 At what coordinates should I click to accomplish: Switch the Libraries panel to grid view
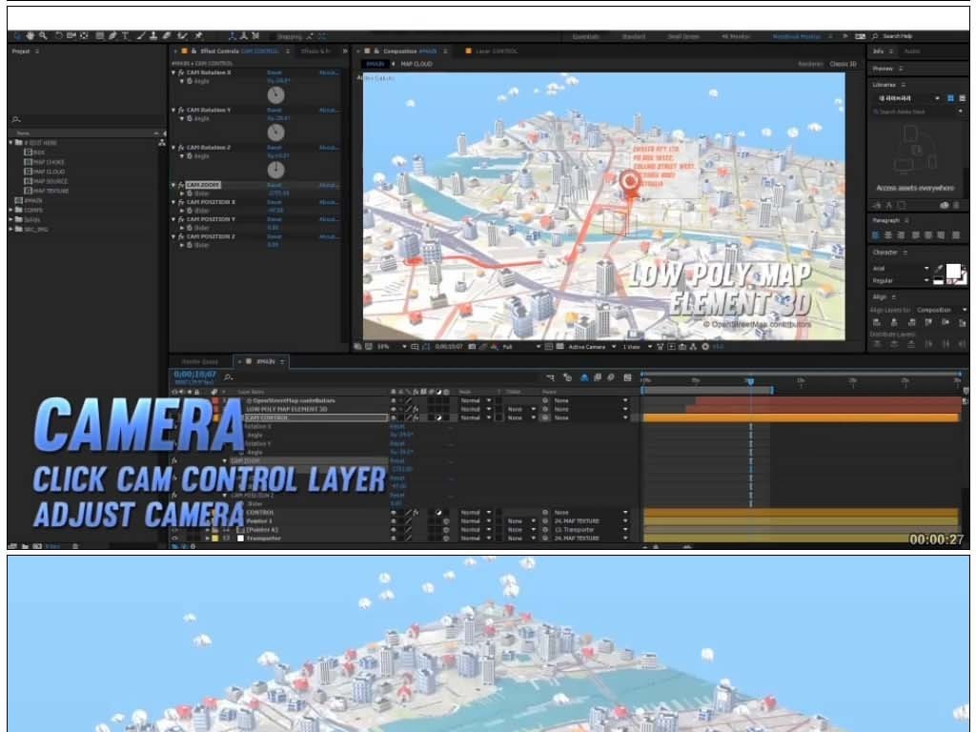(950, 98)
